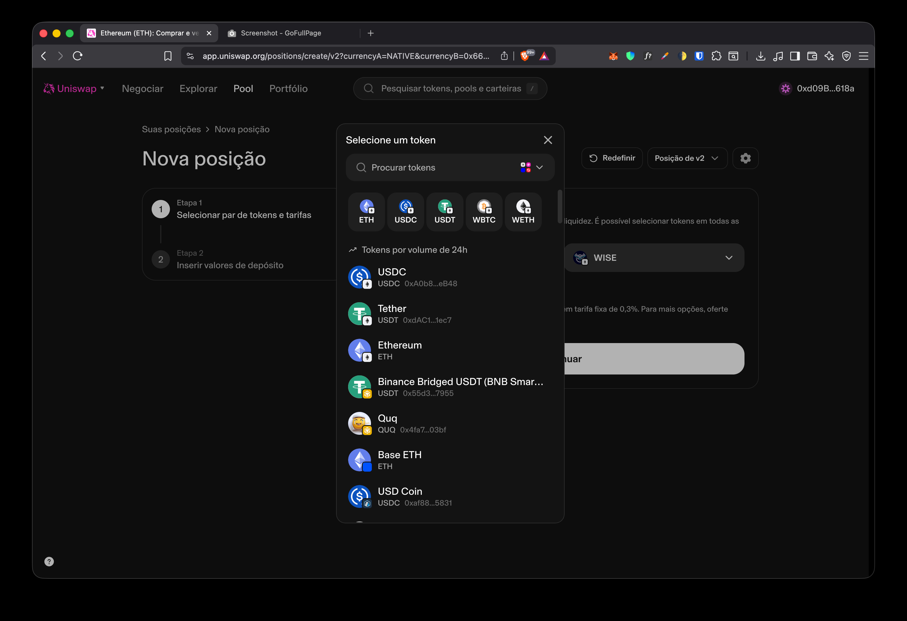This screenshot has width=907, height=621.
Task: Click the Suas posições breadcrumb link
Action: [171, 129]
